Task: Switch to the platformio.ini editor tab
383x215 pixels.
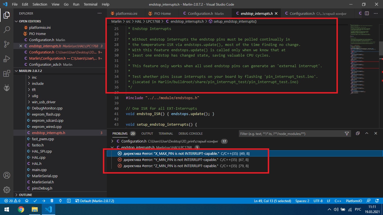Action: [126, 13]
